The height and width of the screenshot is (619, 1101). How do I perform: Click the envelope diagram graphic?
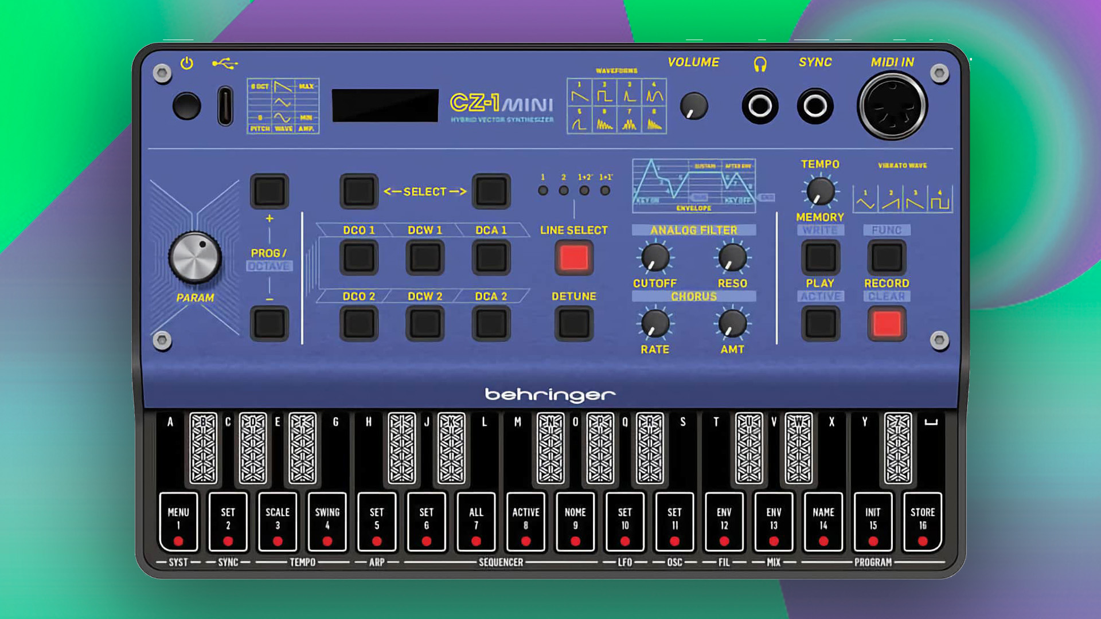pyautogui.click(x=694, y=186)
